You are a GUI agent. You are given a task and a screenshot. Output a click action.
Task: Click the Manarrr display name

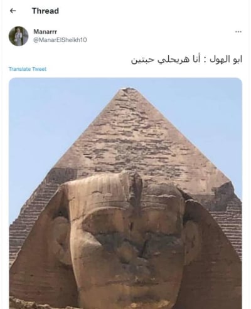point(45,31)
